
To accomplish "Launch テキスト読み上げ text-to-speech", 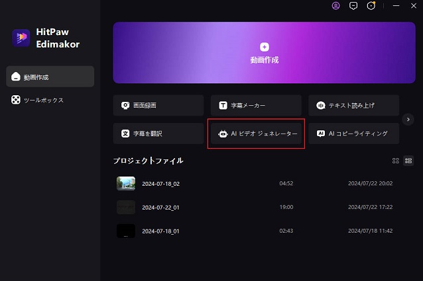I will [x=353, y=105].
